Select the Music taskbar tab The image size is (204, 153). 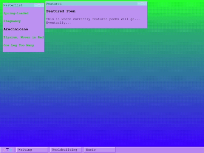100,150
